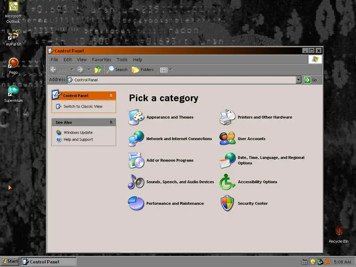Click the Windows Update icon in See Also
Screen dimensions: 356x267
click(59, 132)
